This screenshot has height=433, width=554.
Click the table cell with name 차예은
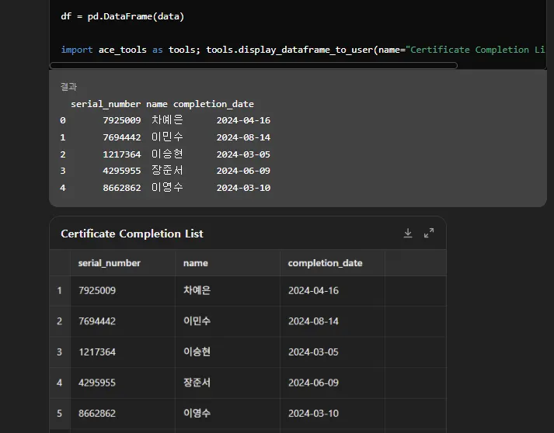[197, 291]
